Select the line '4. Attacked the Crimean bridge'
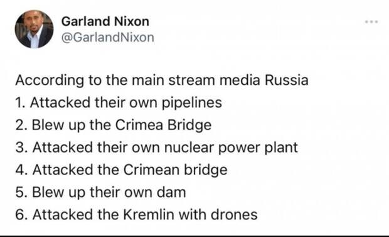Viewport: 389px width, 237px height. point(121,170)
